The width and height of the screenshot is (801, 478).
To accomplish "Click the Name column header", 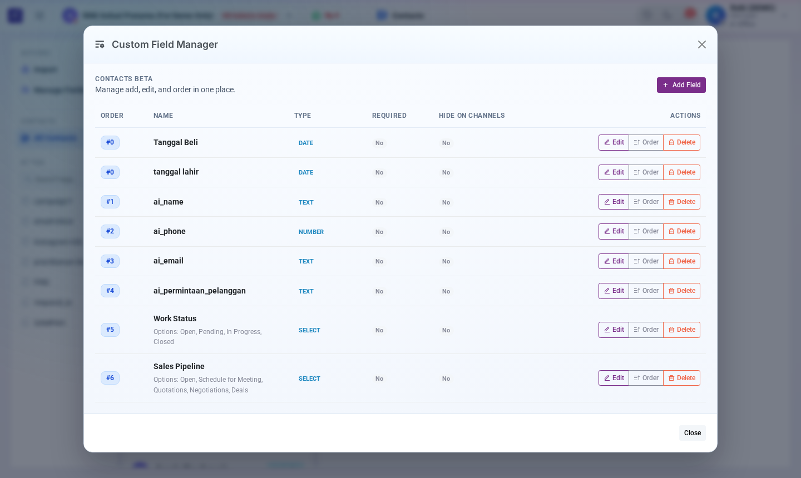I will pos(163,116).
